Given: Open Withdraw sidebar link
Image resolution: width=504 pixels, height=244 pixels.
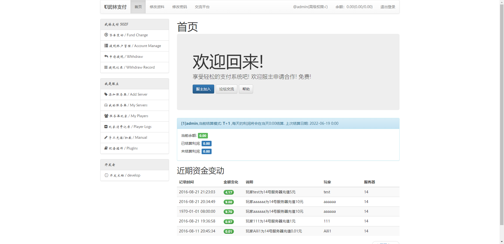Looking at the screenshot, I should (x=135, y=56).
